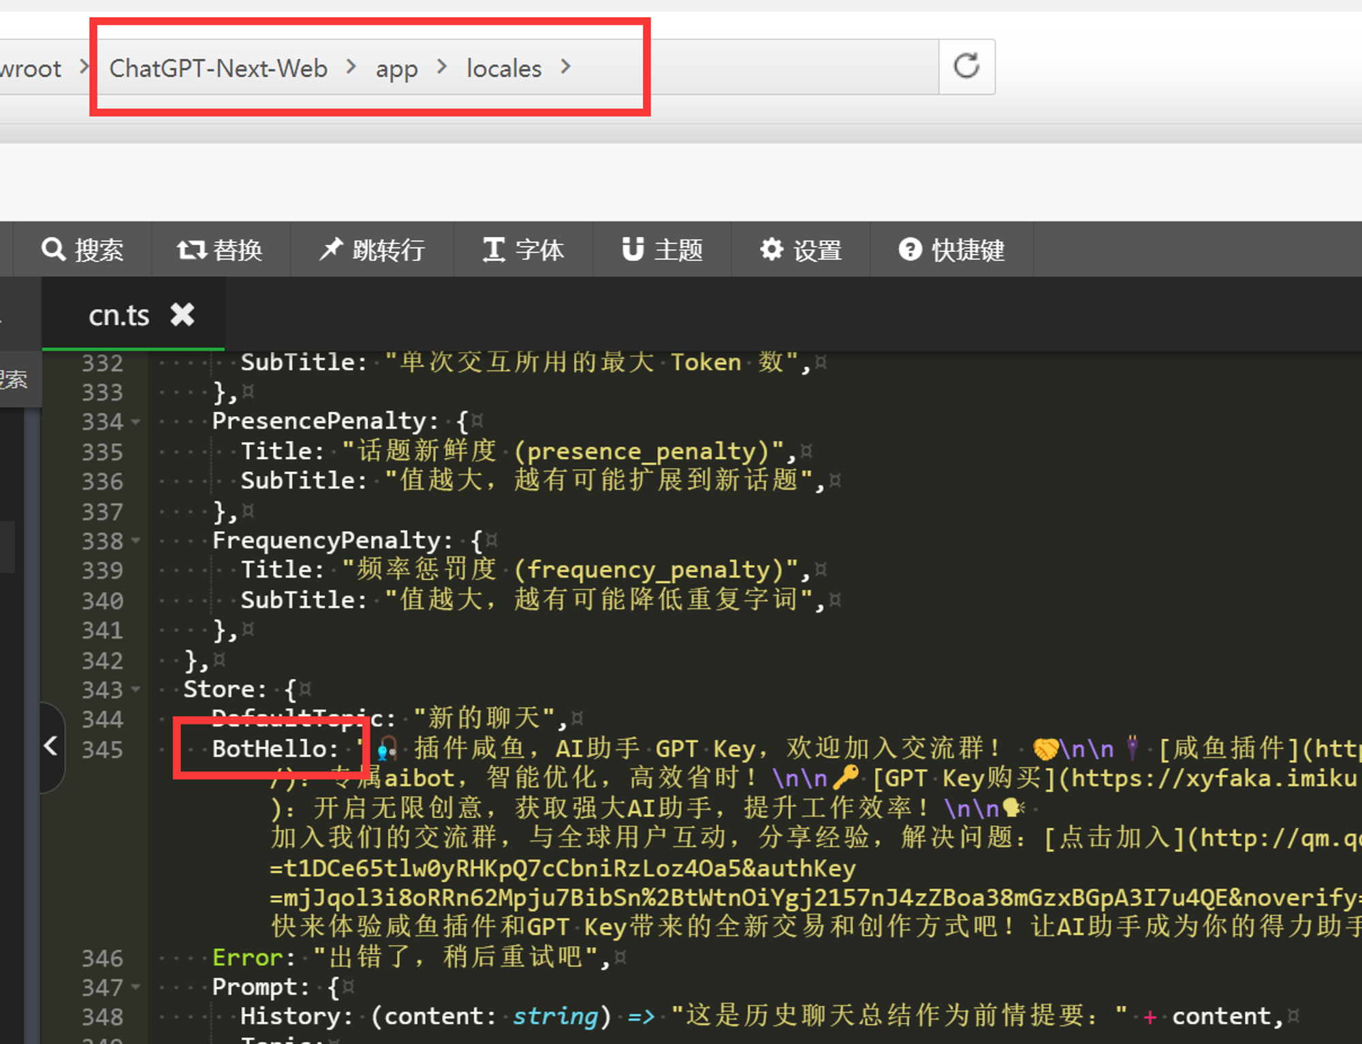Click line number 346 in the gutter
The image size is (1362, 1044).
pyautogui.click(x=102, y=958)
